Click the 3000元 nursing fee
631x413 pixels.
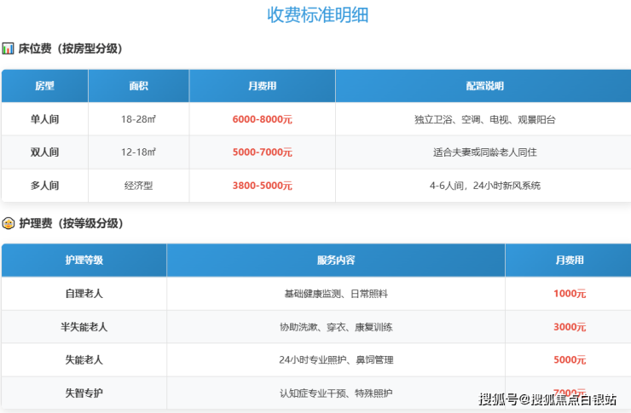569,327
